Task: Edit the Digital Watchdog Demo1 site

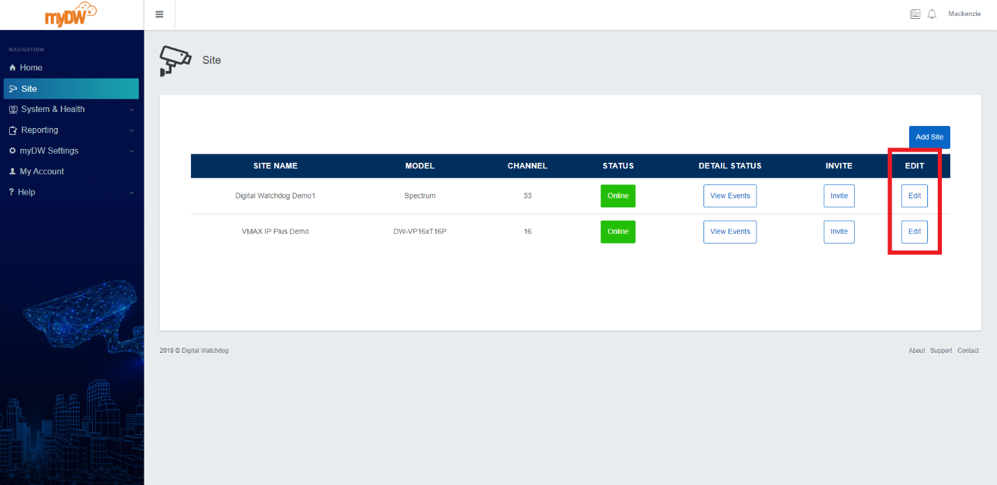Action: click(x=915, y=196)
